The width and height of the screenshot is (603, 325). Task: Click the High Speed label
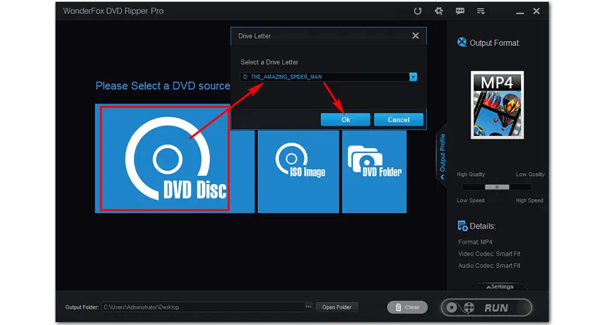click(529, 200)
